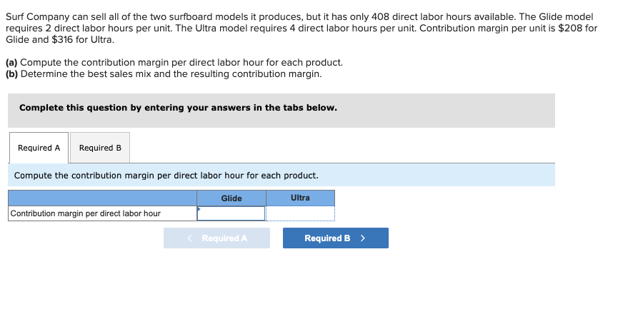Click the Complete this question banner text
This screenshot has width=623, height=334.
pyautogui.click(x=178, y=108)
